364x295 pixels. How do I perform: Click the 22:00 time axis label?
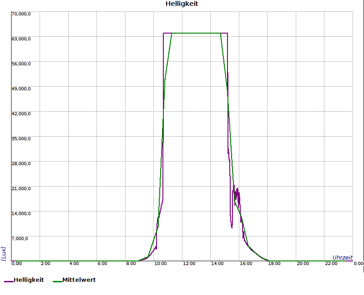331,264
